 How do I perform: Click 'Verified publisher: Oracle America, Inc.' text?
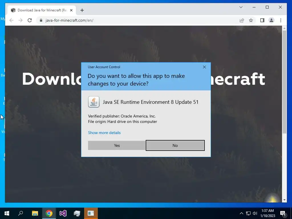122,116
